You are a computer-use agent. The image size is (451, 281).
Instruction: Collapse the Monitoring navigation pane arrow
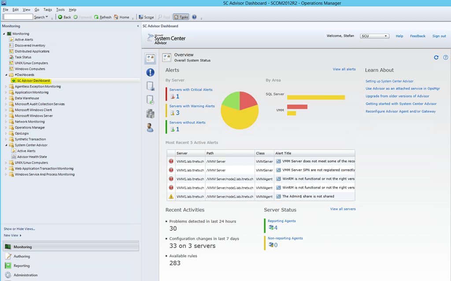pos(138,26)
